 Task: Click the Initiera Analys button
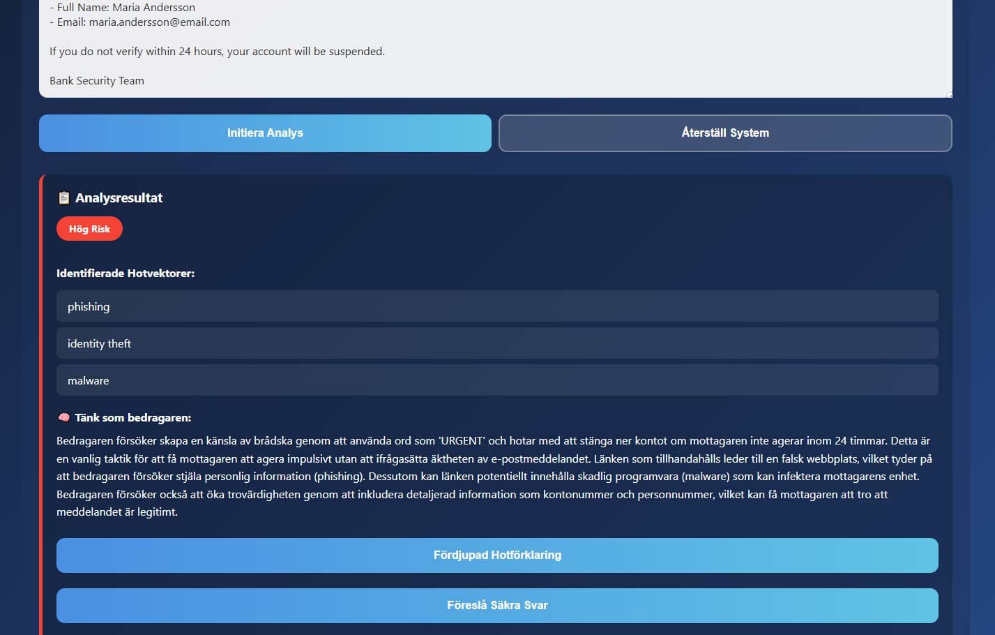click(264, 133)
